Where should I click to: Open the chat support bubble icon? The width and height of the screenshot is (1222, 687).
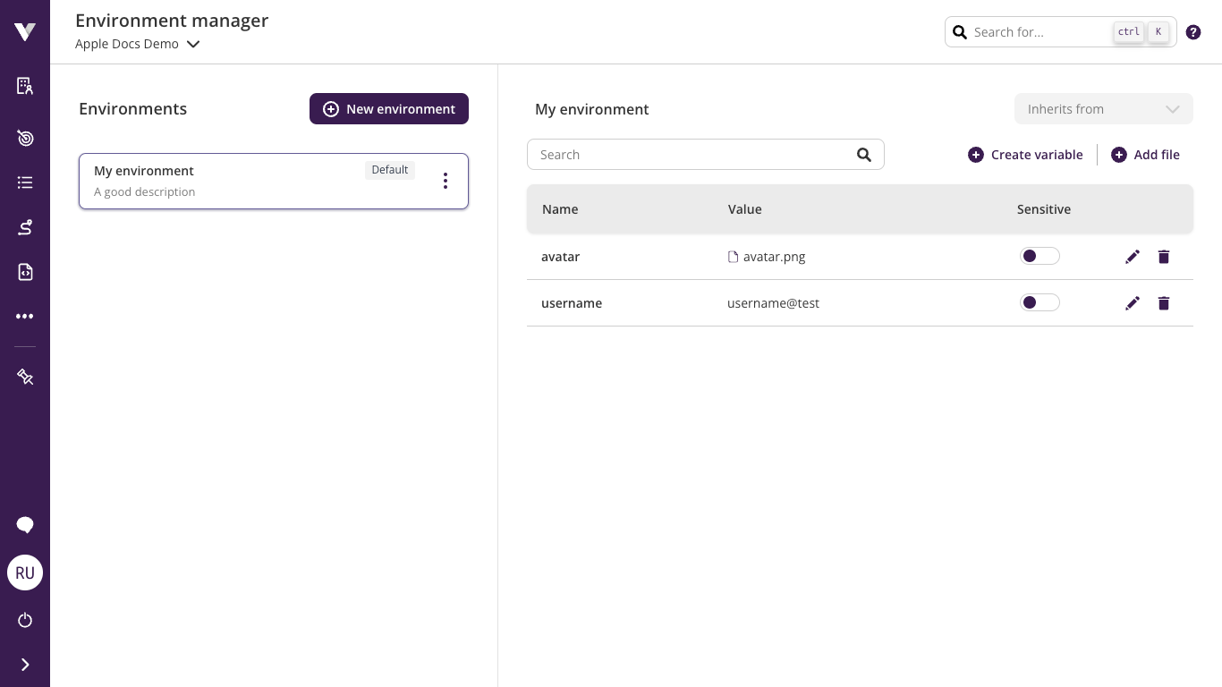tap(25, 525)
